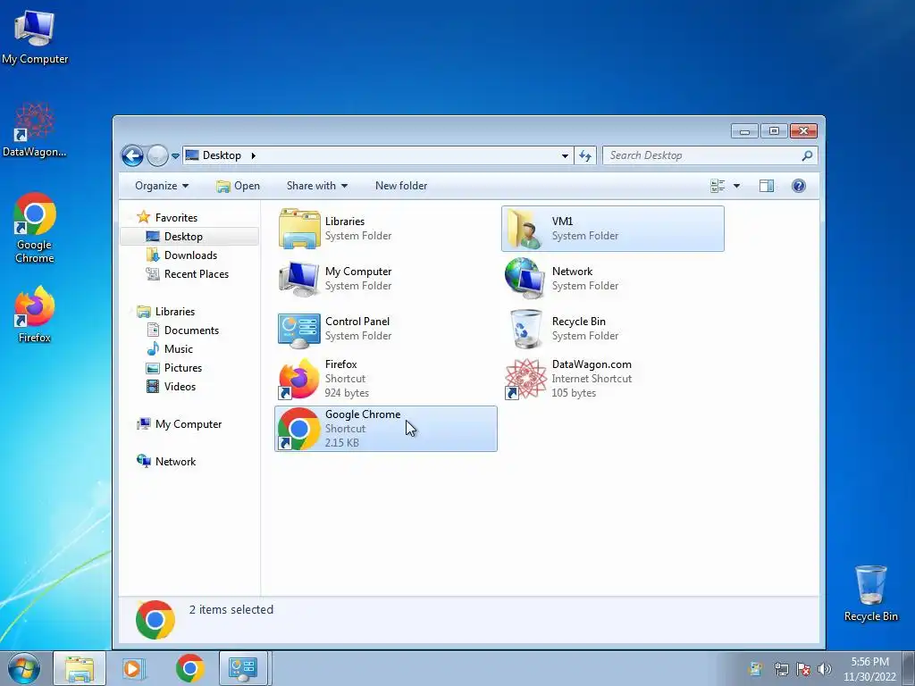Create a New folder
915x686 pixels.
(x=401, y=186)
